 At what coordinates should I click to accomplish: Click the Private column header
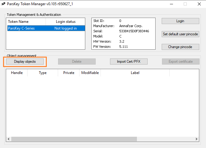coord(69,73)
